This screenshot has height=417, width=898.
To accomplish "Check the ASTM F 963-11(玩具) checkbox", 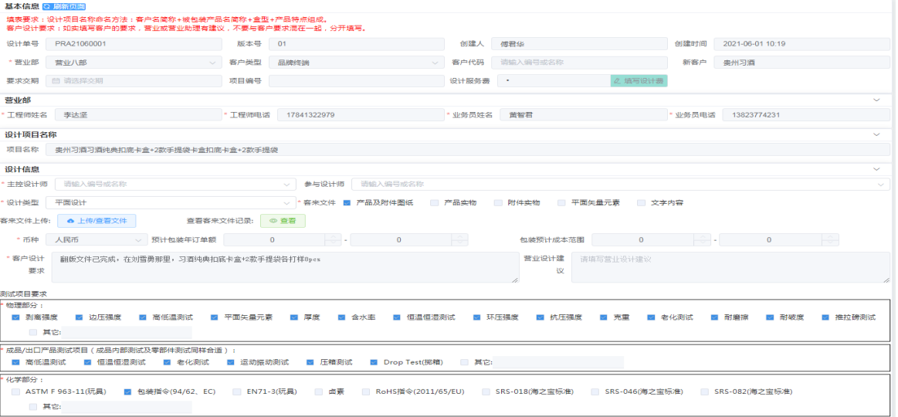I will pyautogui.click(x=15, y=392).
